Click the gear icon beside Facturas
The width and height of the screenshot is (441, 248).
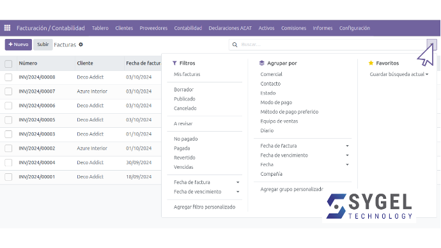click(81, 45)
